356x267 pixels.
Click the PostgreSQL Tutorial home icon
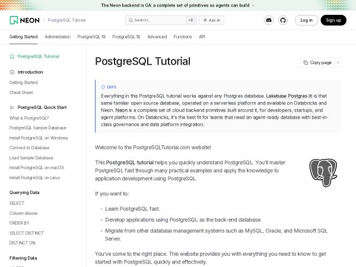(12, 56)
